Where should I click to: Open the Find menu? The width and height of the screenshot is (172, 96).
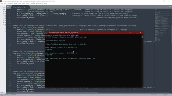point(16,4)
